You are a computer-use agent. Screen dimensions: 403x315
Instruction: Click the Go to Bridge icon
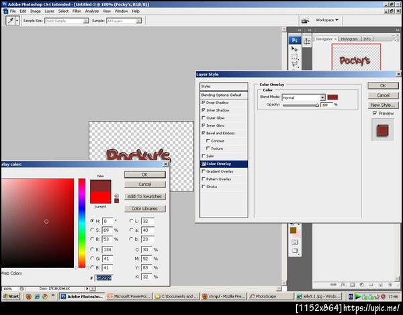click(305, 20)
